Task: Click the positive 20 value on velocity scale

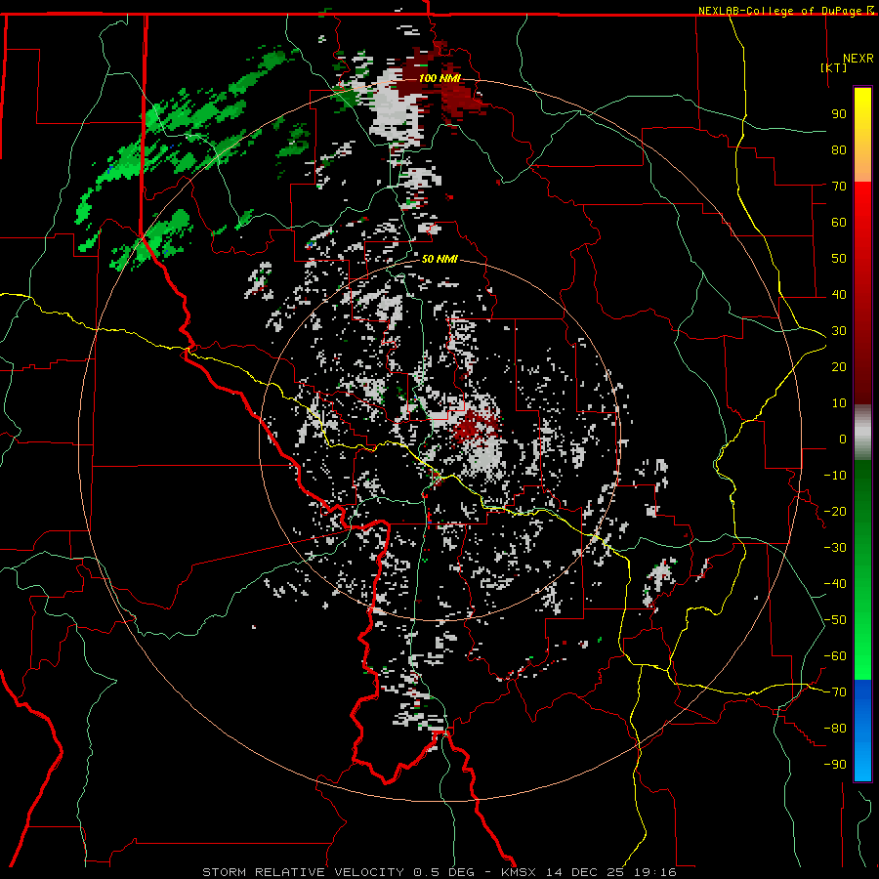Action: coord(839,366)
